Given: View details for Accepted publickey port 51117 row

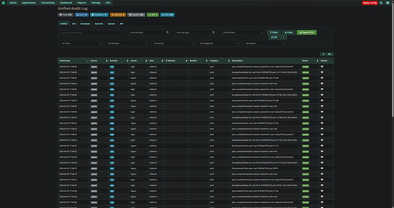Looking at the screenshot, I should click(322, 73).
